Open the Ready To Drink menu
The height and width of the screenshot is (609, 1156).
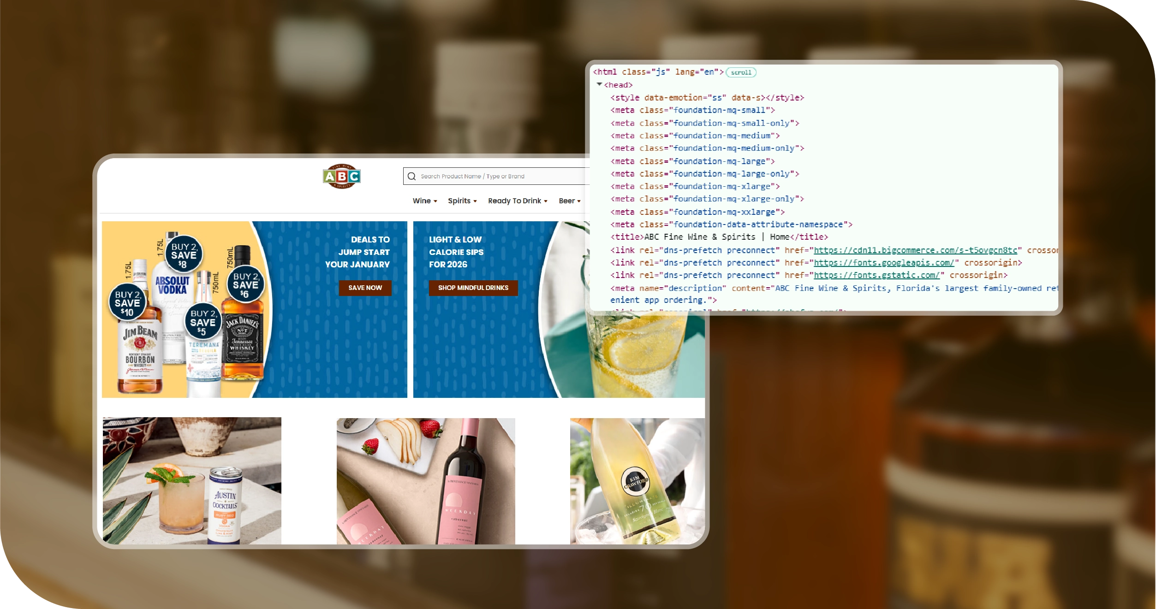pyautogui.click(x=517, y=201)
